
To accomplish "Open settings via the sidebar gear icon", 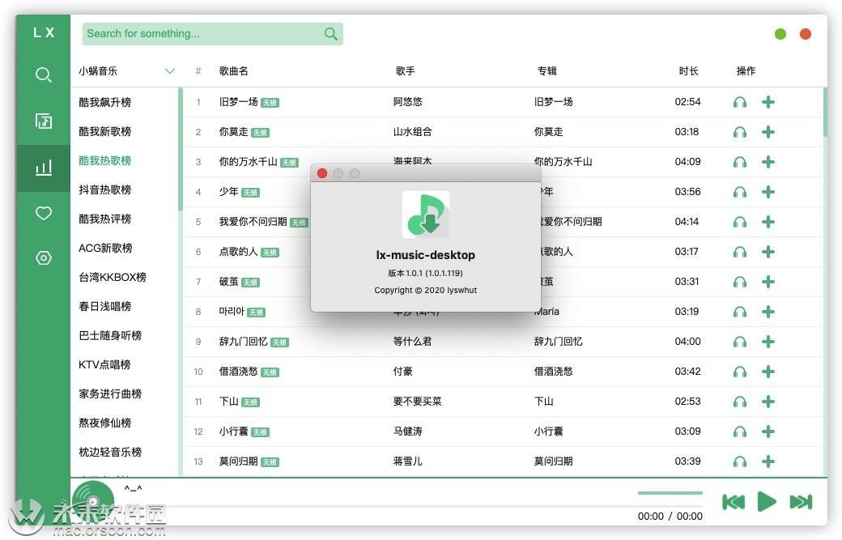I will (43, 257).
